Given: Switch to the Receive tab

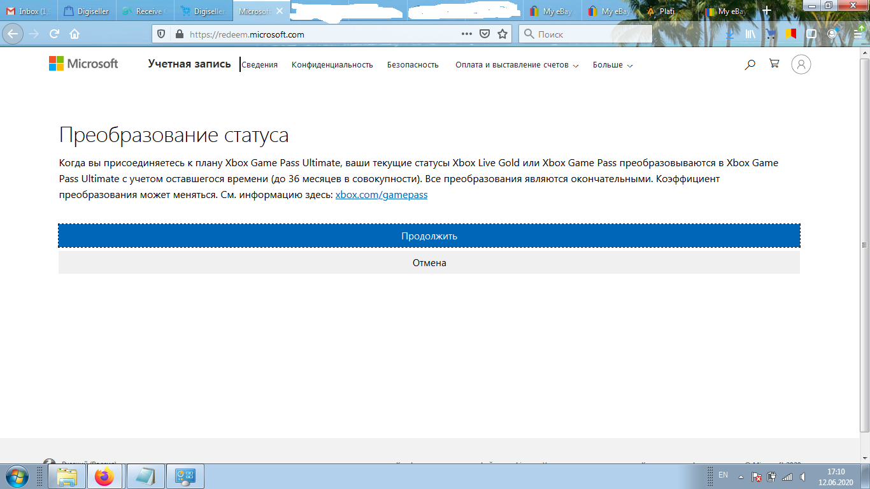Looking at the screenshot, I should [x=145, y=11].
